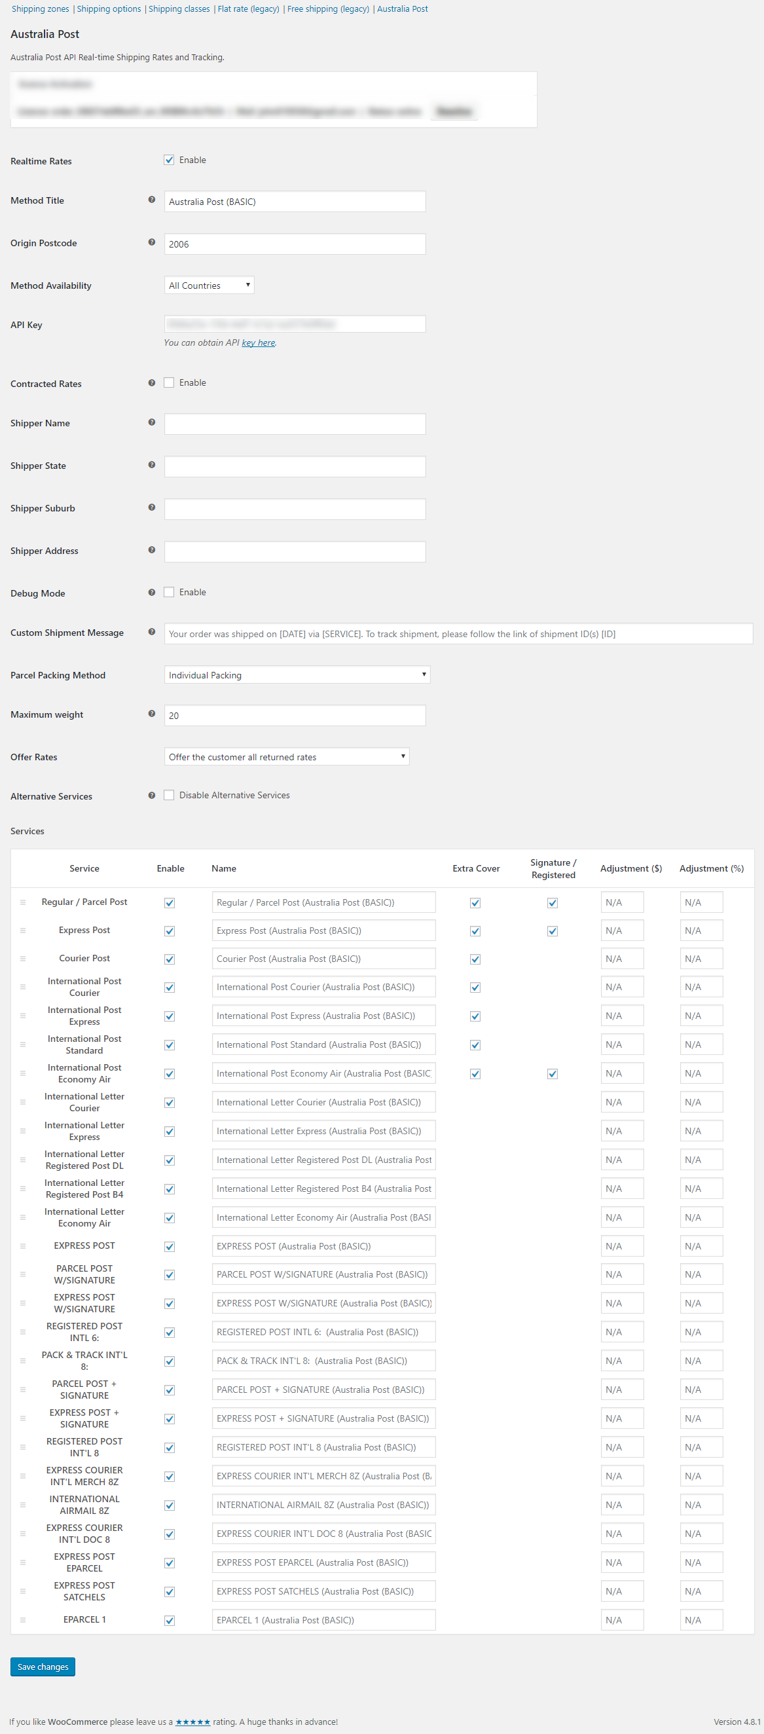764x1734 pixels.
Task: Check Disable Alternative Services
Action: point(169,796)
